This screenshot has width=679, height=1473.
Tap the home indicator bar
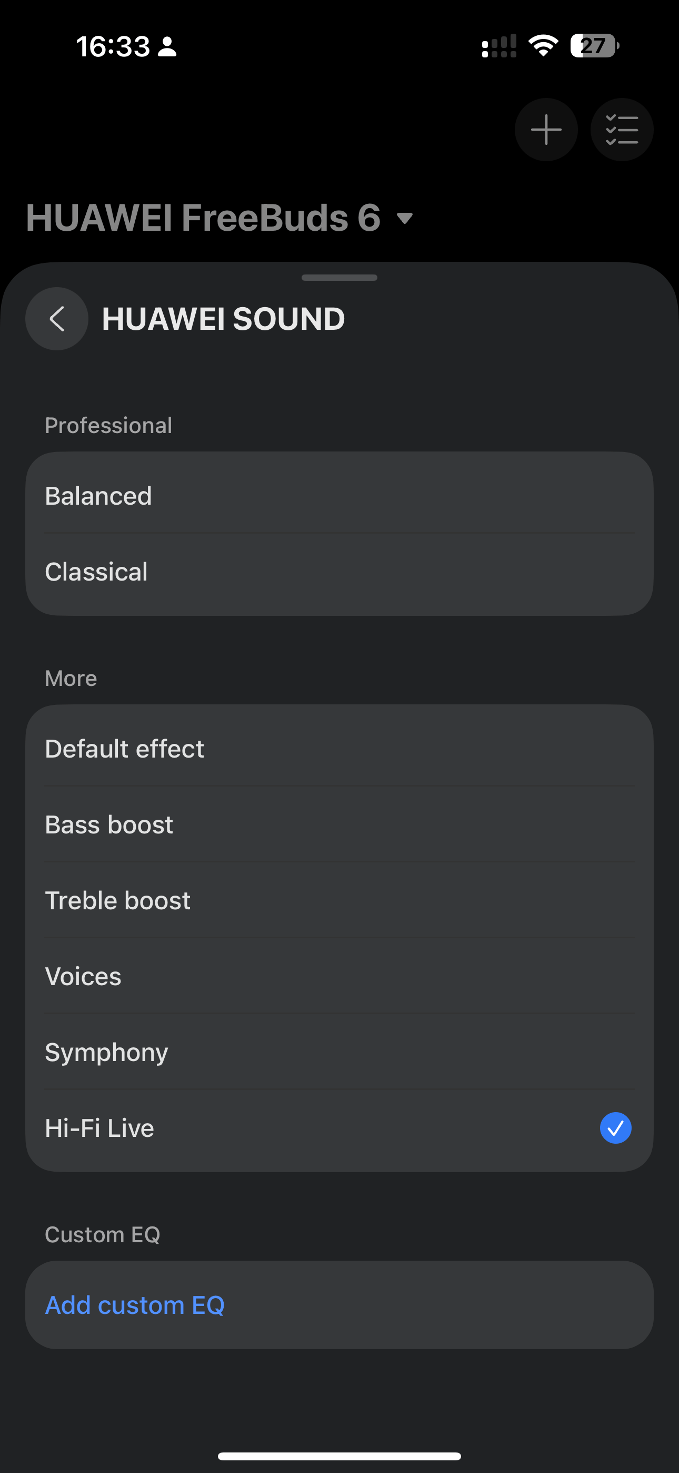tap(339, 1456)
